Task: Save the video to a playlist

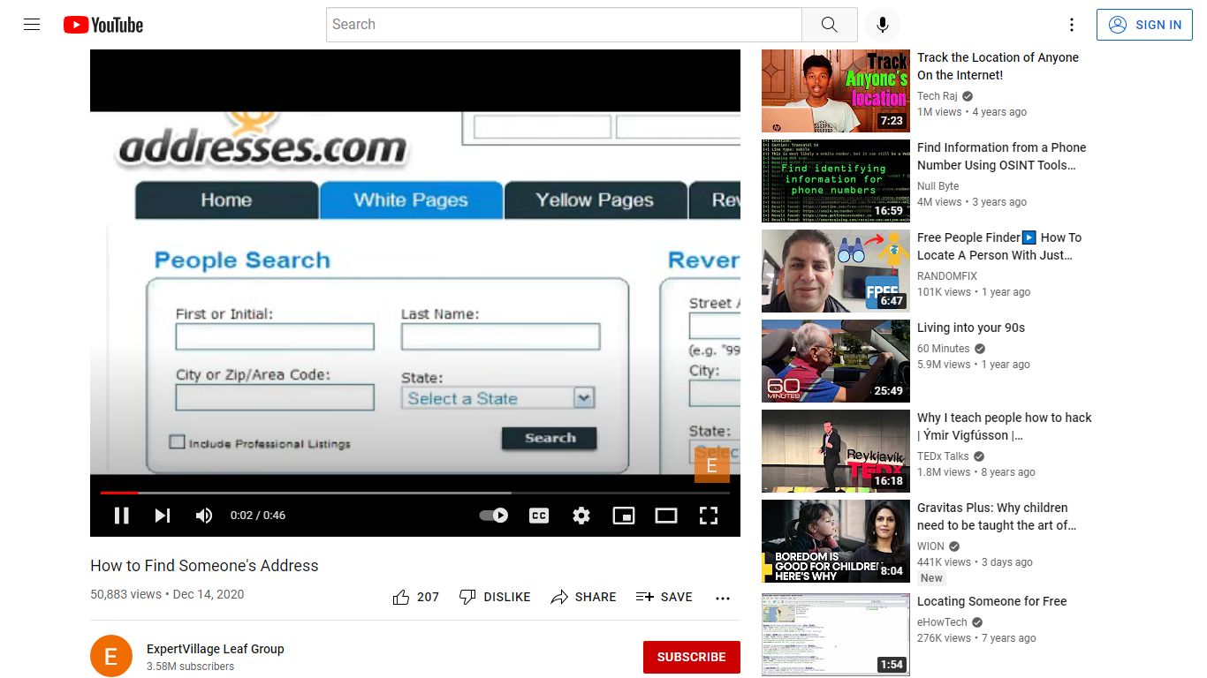Action: (x=664, y=597)
